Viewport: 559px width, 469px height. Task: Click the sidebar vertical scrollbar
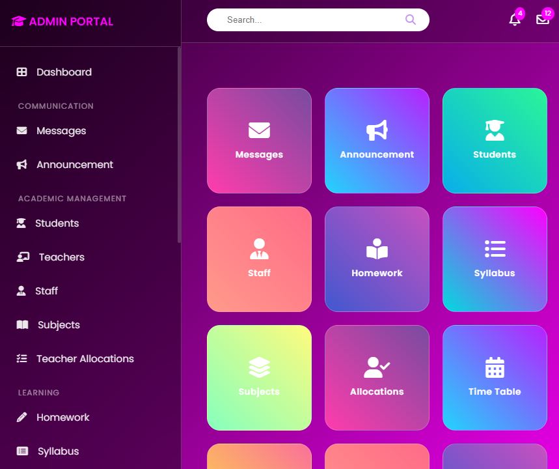coord(180,145)
